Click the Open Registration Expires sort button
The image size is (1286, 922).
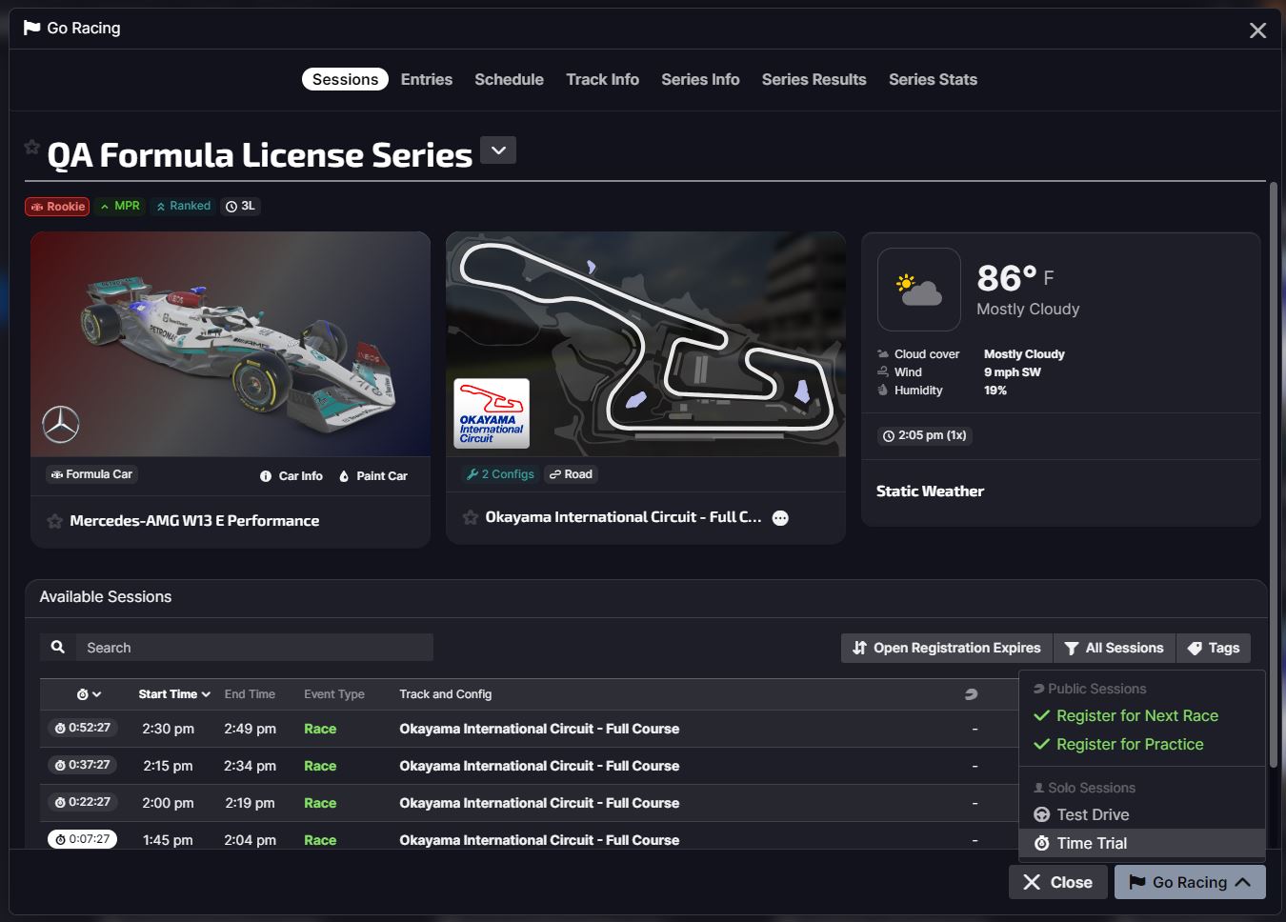(x=945, y=648)
